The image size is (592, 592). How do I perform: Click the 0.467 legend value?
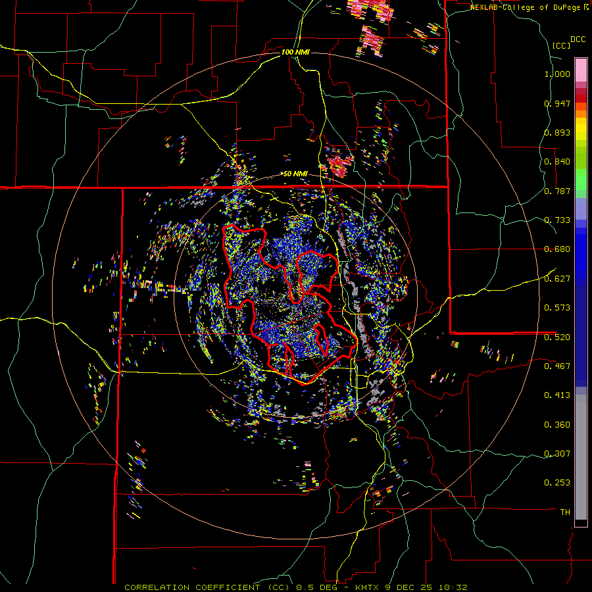pos(557,366)
